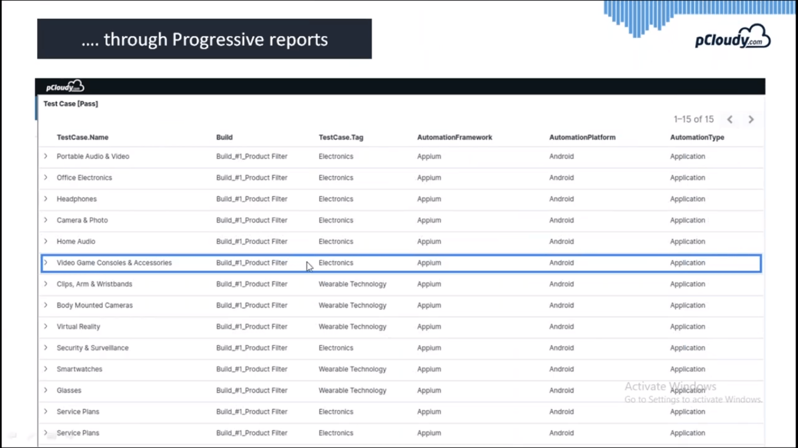Viewport: 798px width, 448px height.
Task: Click 'Appium' in the Camera & Photo row
Action: [429, 220]
